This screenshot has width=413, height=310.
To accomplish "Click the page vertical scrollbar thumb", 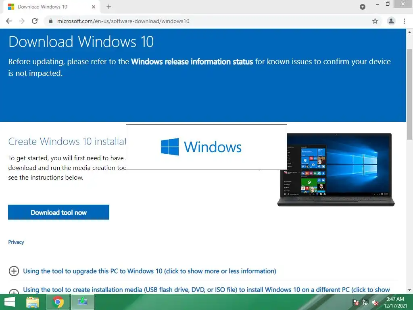I will (x=410, y=94).
